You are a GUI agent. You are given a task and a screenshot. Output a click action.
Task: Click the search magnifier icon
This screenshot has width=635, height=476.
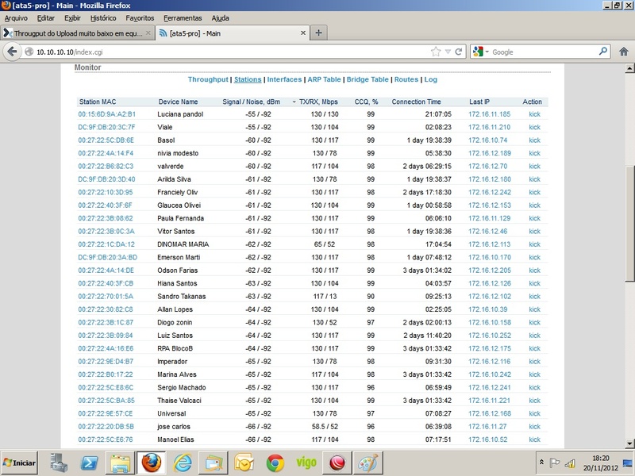pyautogui.click(x=602, y=52)
